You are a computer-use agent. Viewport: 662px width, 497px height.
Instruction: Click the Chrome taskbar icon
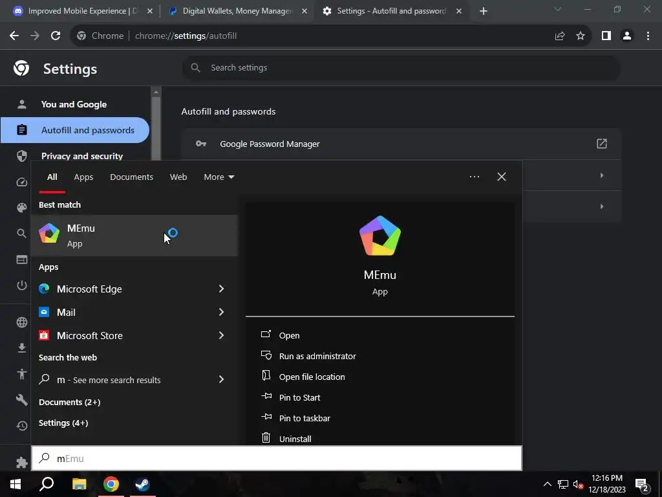[x=111, y=484]
